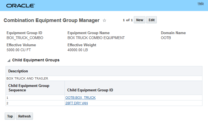Open the OOTB.BOX_TRUCK equipment group link

pyautogui.click(x=80, y=98)
